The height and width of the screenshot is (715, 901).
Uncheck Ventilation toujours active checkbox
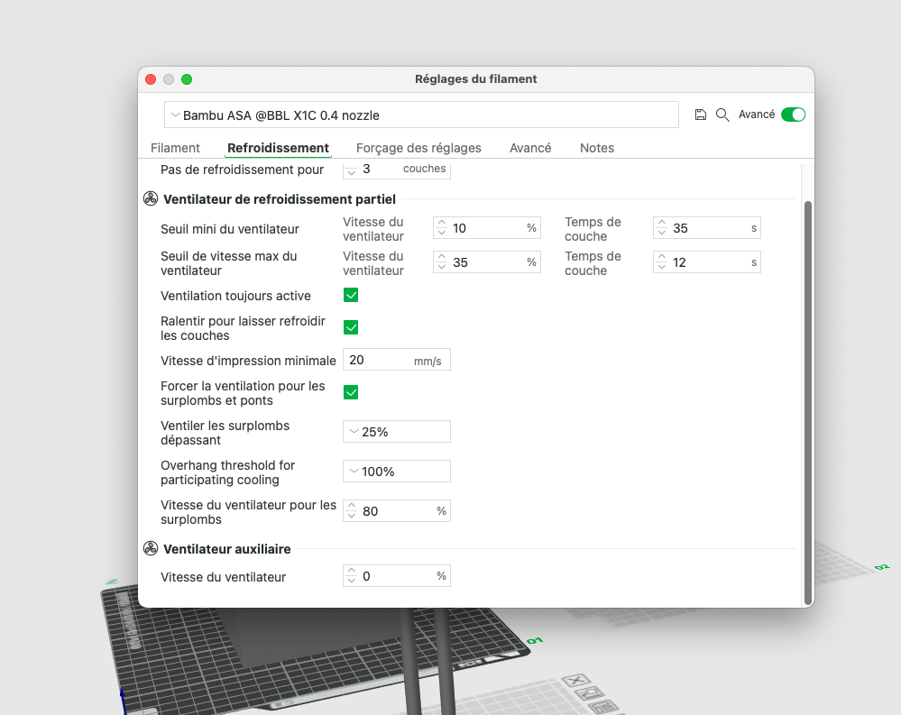point(351,295)
